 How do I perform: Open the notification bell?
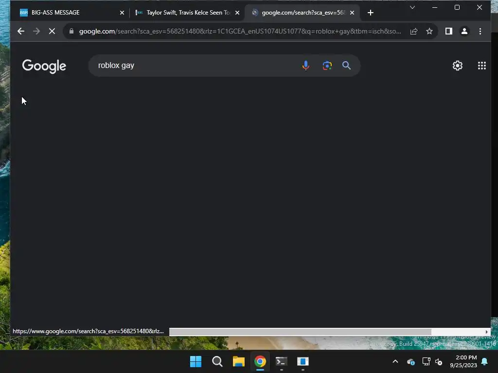(x=485, y=361)
